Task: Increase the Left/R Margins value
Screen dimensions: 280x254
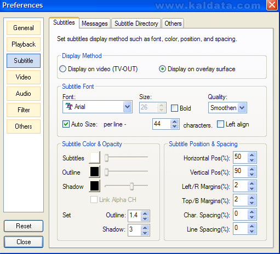Action: pos(252,183)
